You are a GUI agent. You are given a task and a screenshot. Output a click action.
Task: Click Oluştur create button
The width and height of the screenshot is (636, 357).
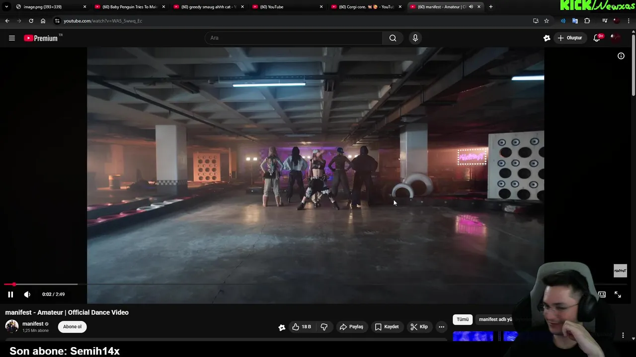(569, 38)
